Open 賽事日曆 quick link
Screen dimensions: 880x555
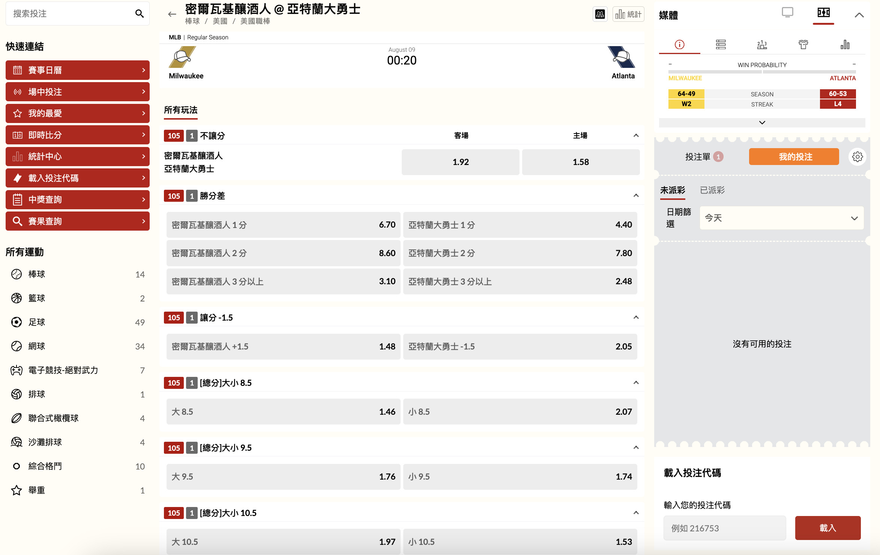click(x=78, y=70)
